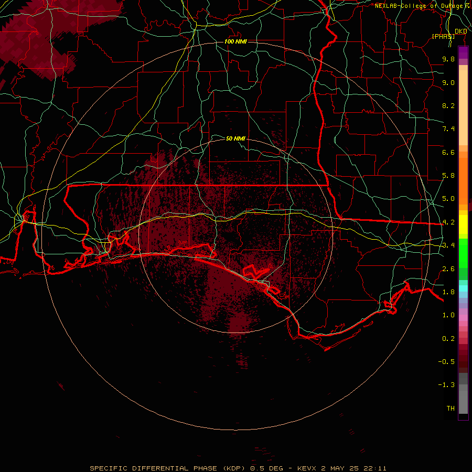Click the yellow segment of the color bar
The image size is (472, 472).
point(463,224)
